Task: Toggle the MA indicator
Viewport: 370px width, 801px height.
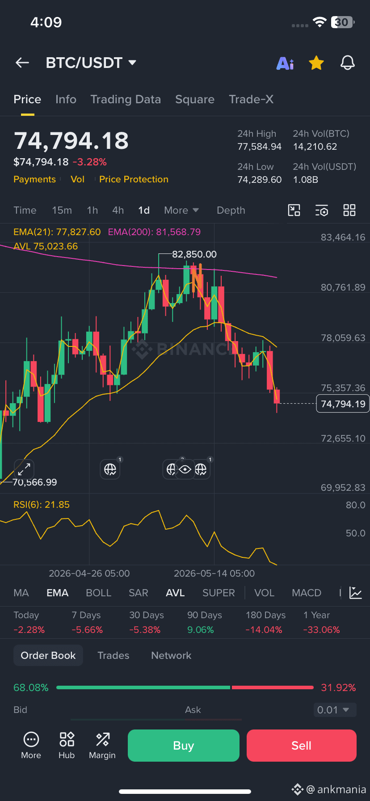Action: 21,593
